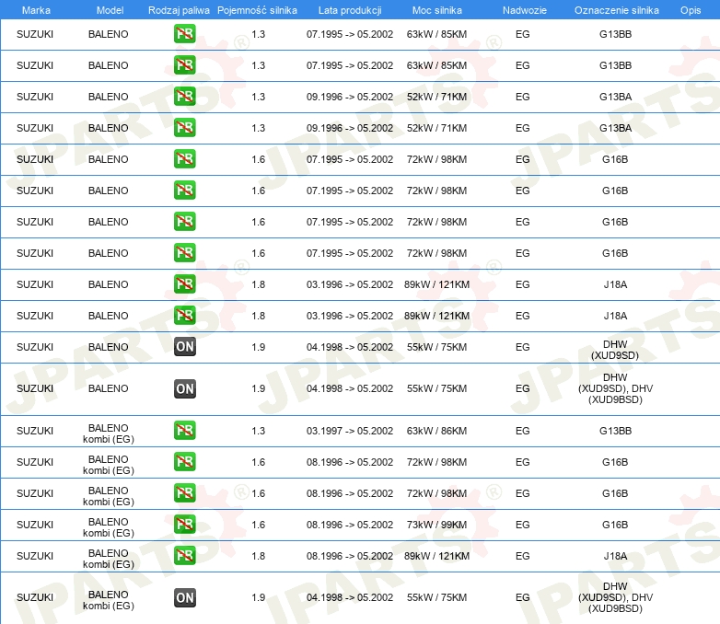Click the Moc silnika column header

point(437,10)
